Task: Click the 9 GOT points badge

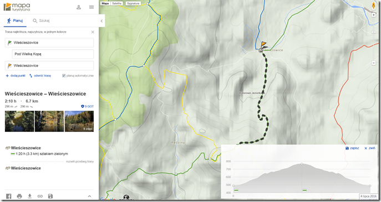Action: [87, 106]
